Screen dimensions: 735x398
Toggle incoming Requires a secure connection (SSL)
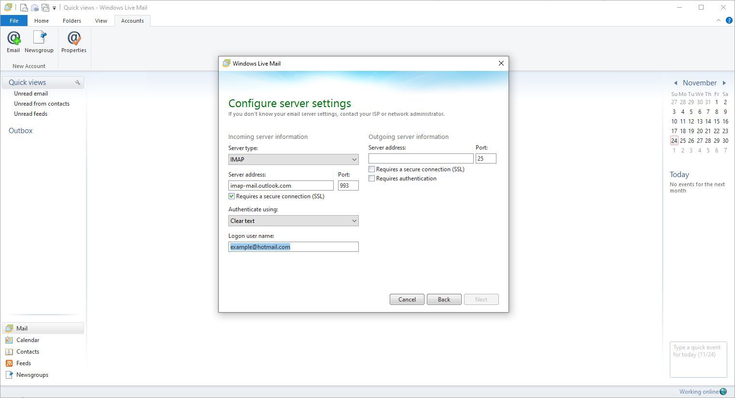(x=231, y=196)
